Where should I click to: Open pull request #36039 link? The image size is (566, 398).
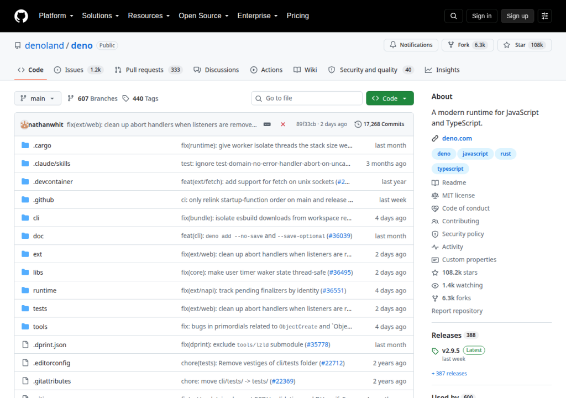click(x=339, y=236)
